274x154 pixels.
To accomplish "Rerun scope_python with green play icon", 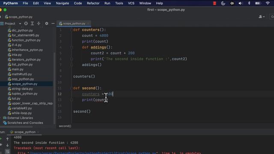I will point(1,139).
